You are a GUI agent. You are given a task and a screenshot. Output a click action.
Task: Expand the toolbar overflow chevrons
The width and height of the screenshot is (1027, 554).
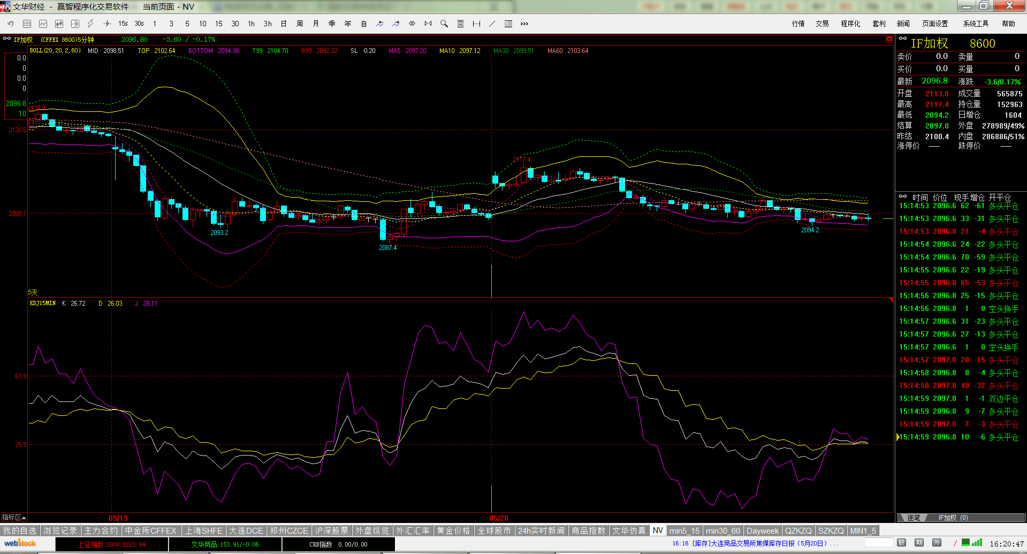point(524,24)
